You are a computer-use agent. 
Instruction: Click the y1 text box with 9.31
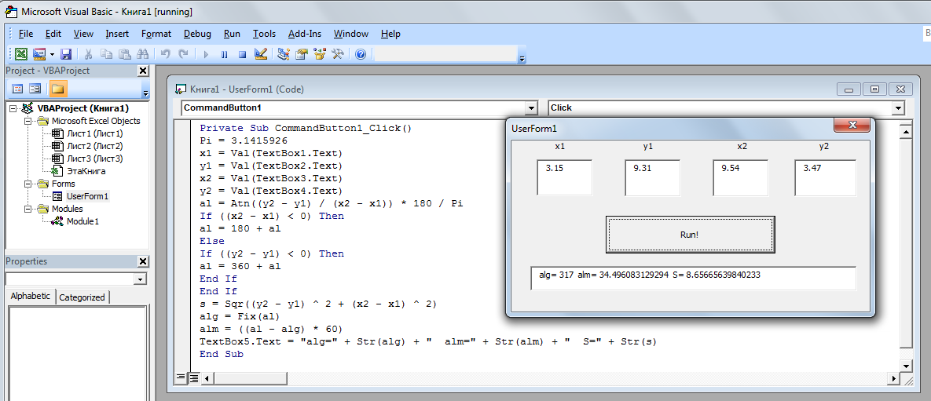pos(653,177)
